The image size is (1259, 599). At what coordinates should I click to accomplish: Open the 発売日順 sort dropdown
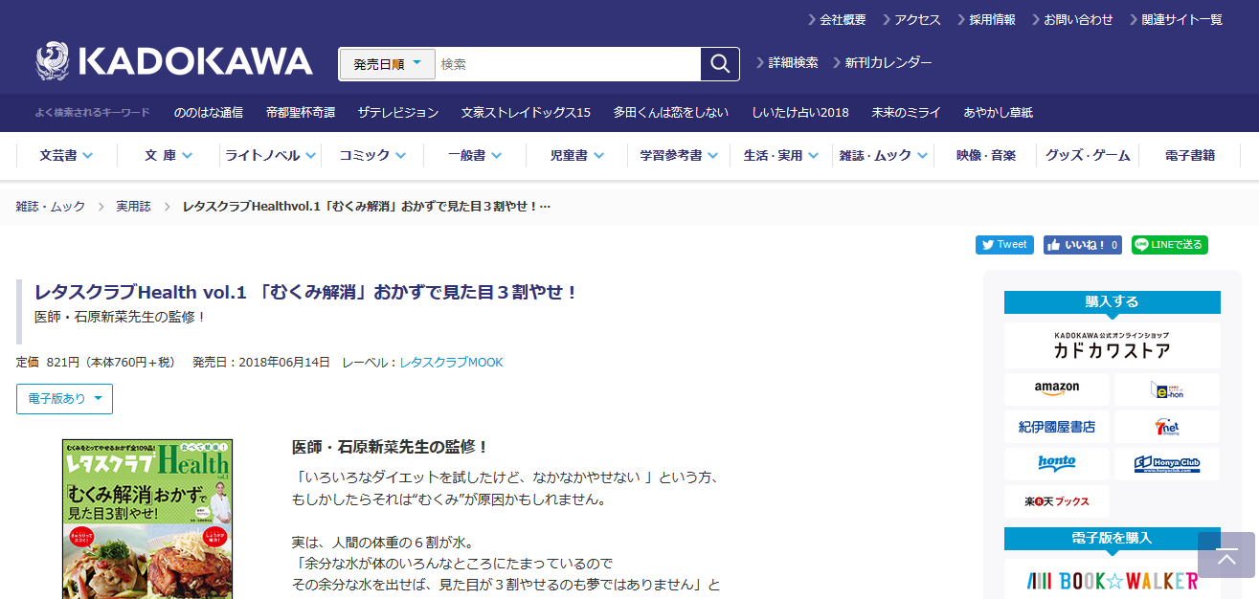tap(387, 64)
